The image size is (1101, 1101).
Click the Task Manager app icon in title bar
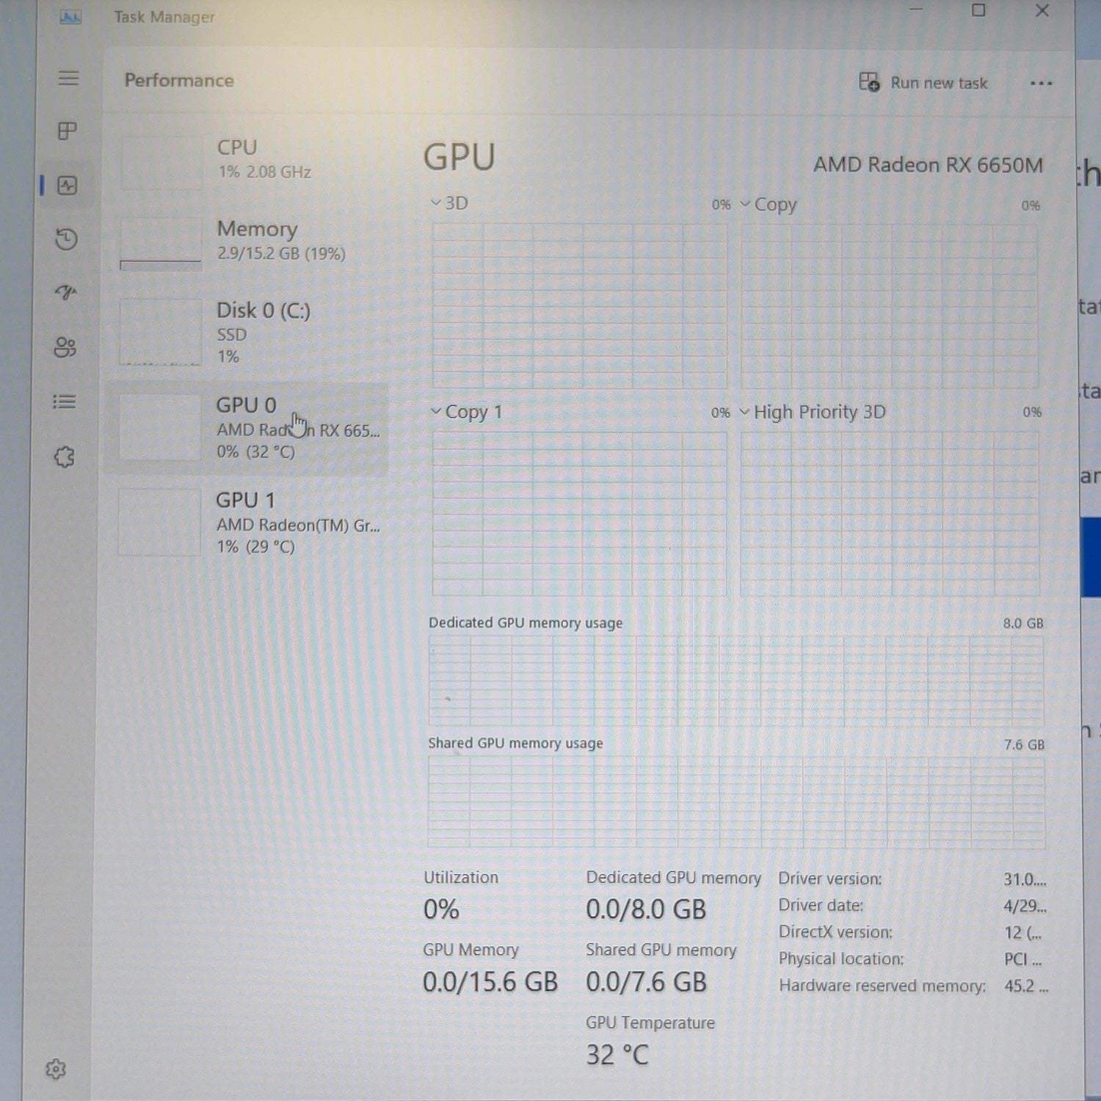(70, 16)
